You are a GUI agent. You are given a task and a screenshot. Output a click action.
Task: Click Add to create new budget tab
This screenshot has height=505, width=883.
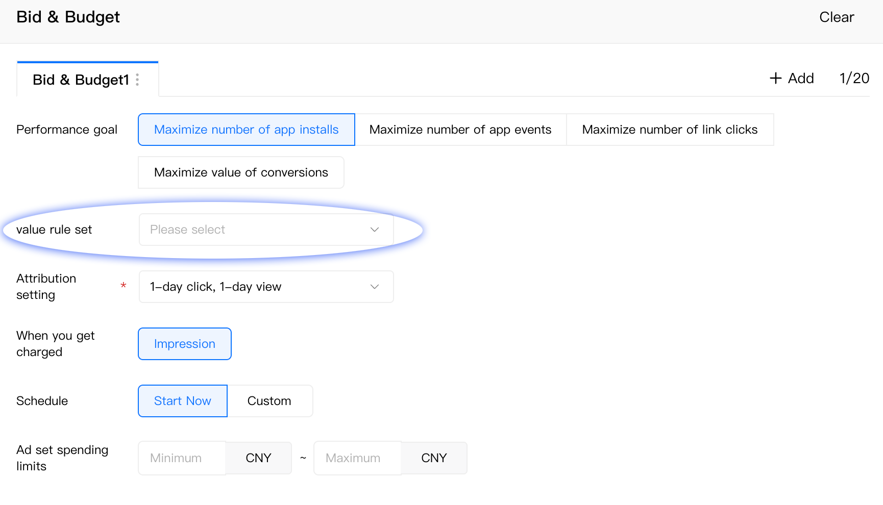click(x=800, y=78)
